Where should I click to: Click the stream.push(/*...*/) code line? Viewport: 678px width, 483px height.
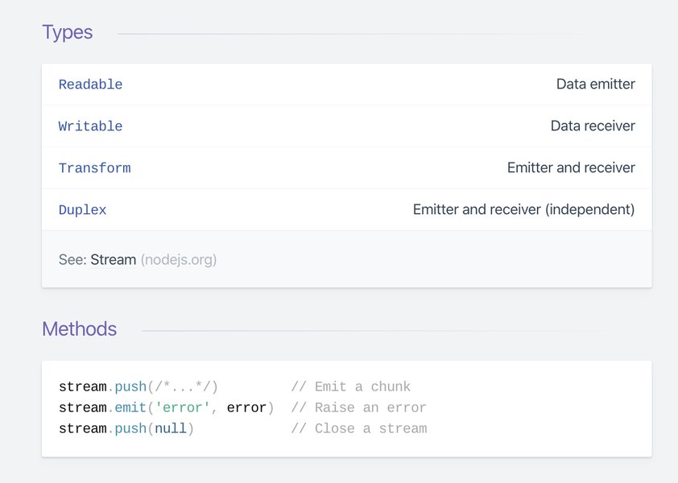pyautogui.click(x=138, y=386)
